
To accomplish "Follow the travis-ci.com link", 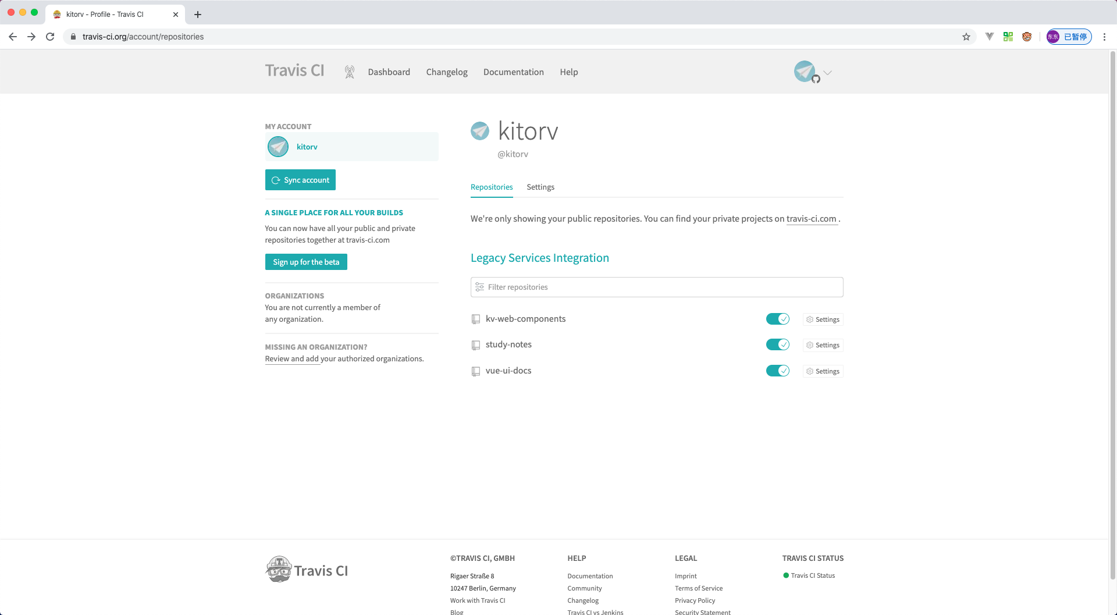I will (812, 219).
